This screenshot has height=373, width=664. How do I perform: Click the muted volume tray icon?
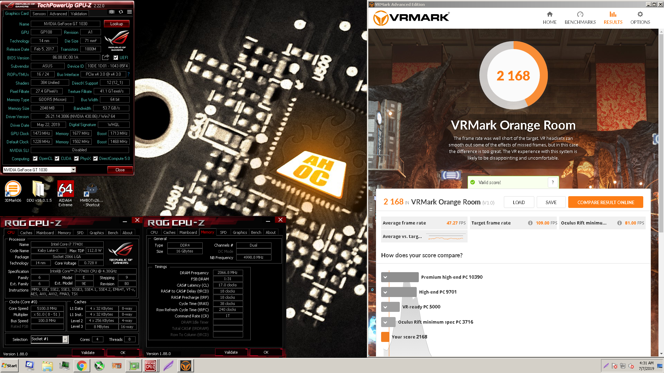(x=631, y=366)
